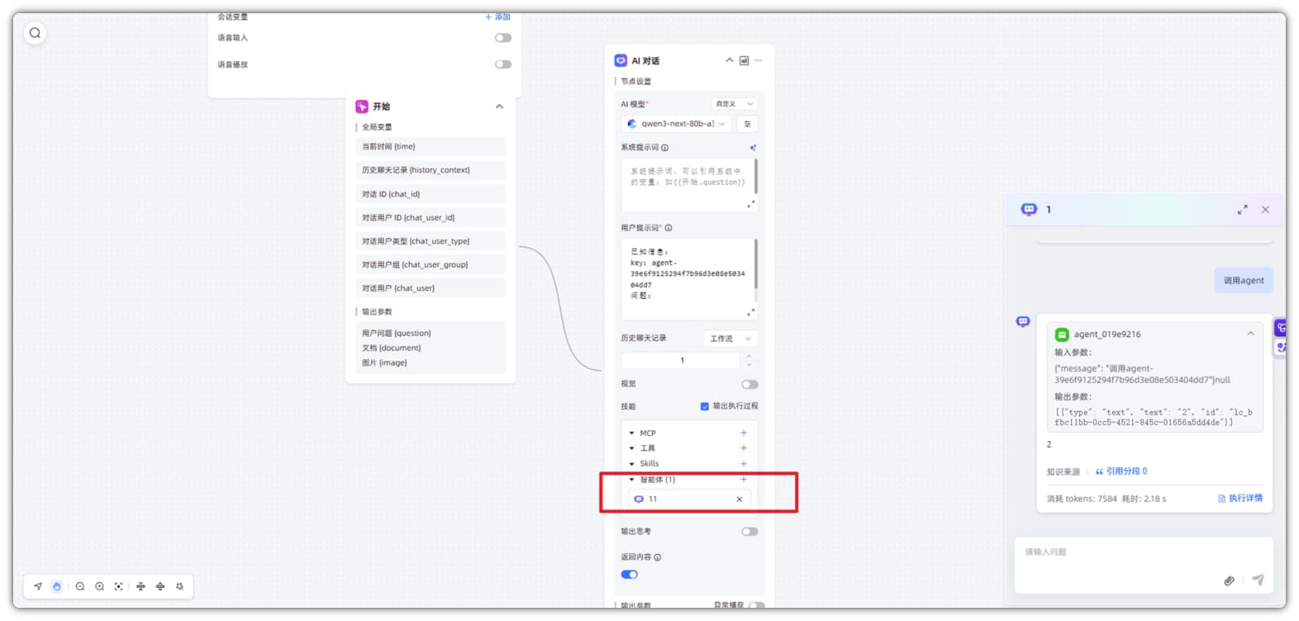This screenshot has height=621, width=1299.
Task: Click 引用分段 0 link
Action: tap(1121, 472)
